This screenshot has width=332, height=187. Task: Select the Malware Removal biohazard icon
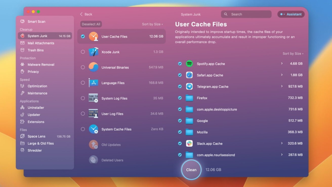tap(22, 64)
